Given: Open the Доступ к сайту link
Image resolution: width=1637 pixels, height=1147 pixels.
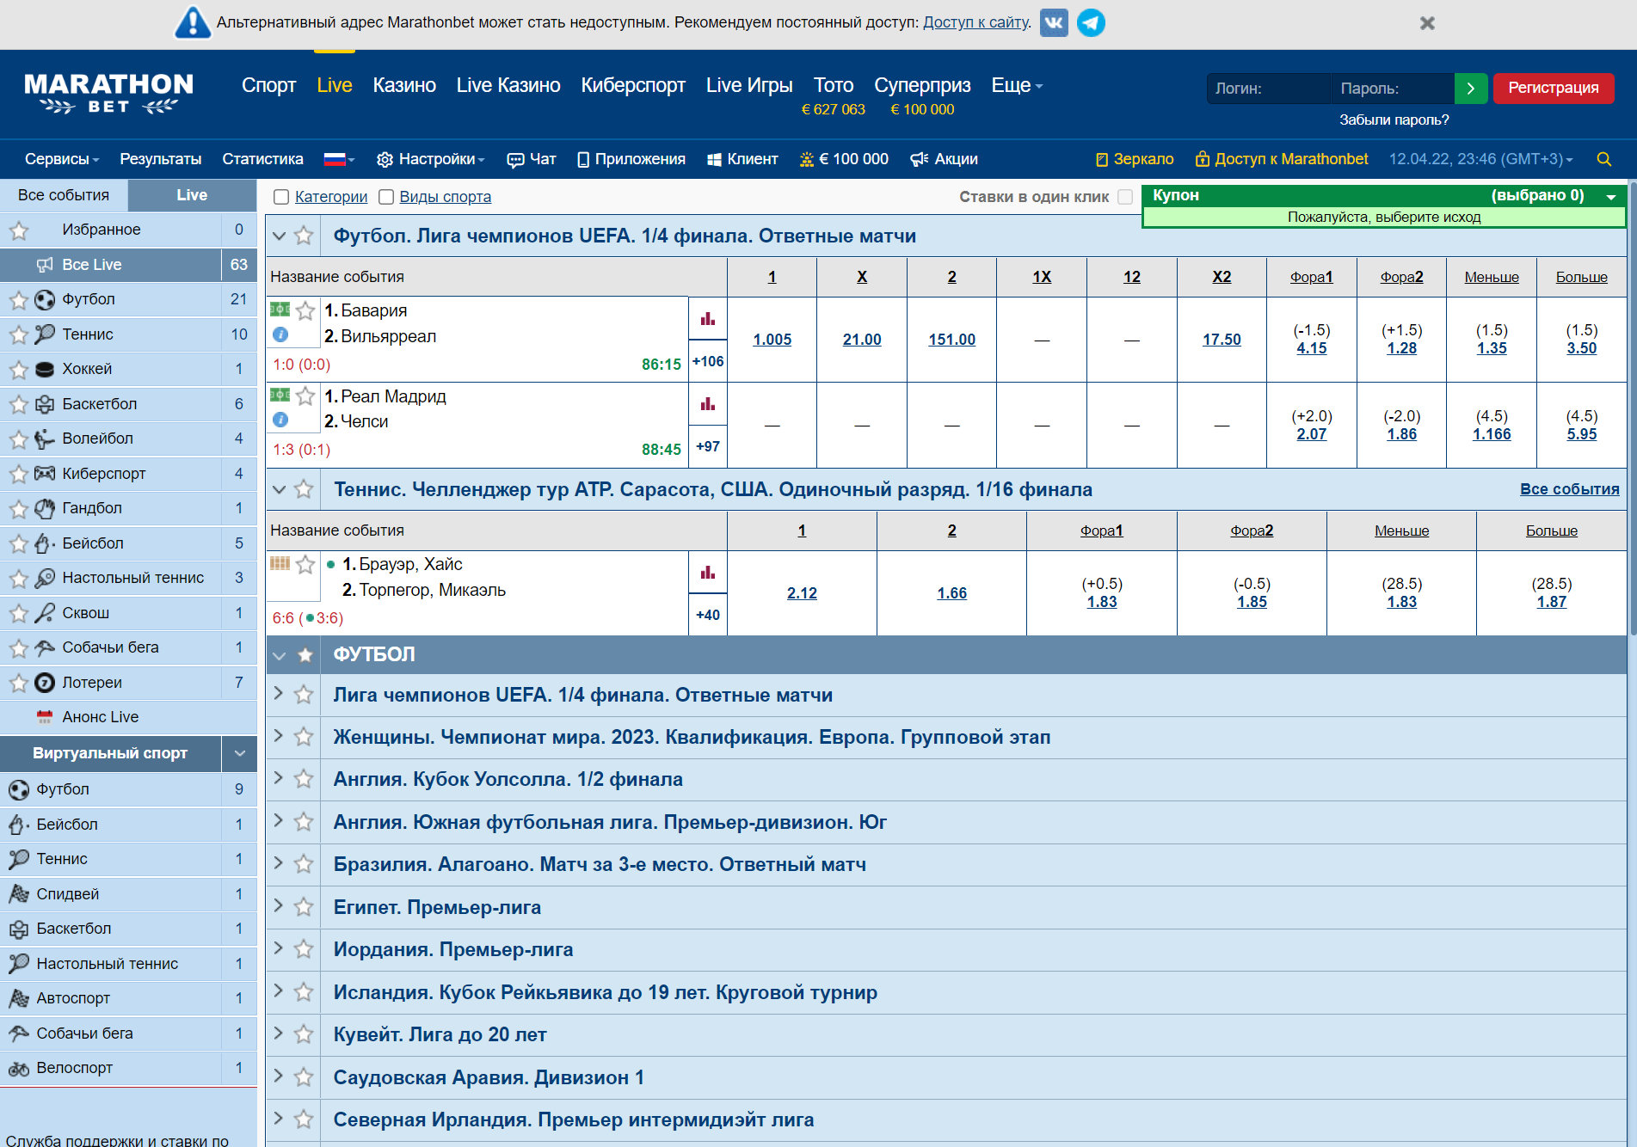Looking at the screenshot, I should click(x=975, y=22).
